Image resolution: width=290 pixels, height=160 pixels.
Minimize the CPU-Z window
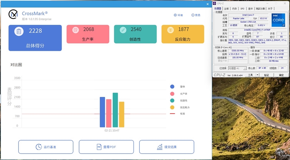coord(268,3)
